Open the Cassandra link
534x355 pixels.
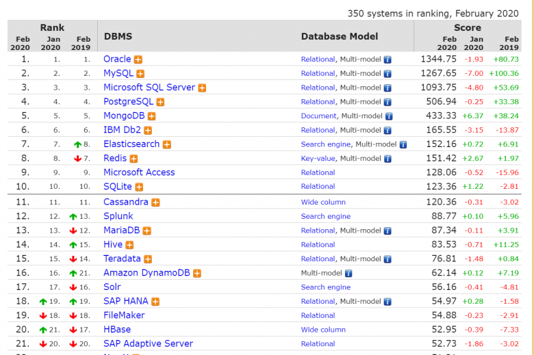click(126, 202)
